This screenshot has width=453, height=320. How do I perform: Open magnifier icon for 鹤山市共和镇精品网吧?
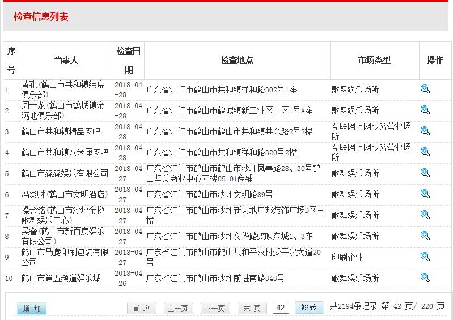point(425,131)
